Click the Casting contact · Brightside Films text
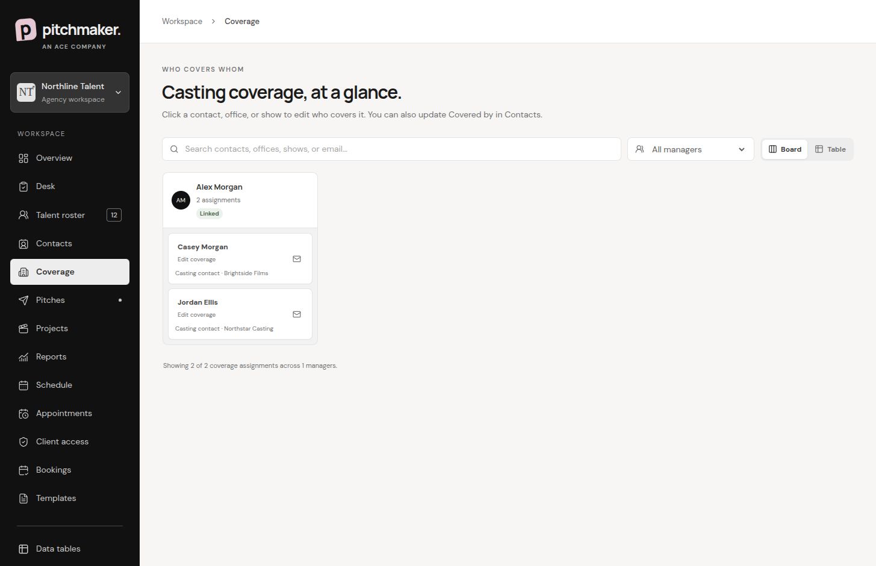This screenshot has width=876, height=566. point(222,273)
